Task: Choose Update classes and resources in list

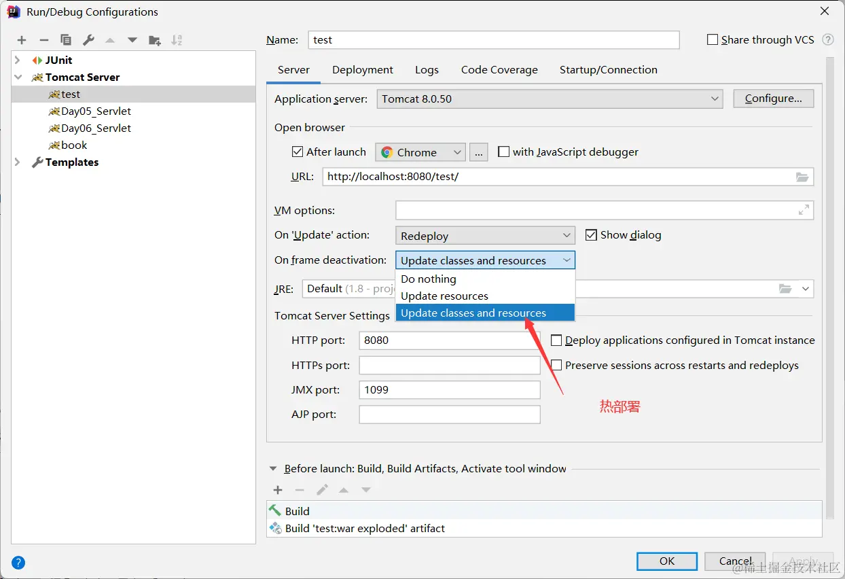Action: [x=485, y=313]
